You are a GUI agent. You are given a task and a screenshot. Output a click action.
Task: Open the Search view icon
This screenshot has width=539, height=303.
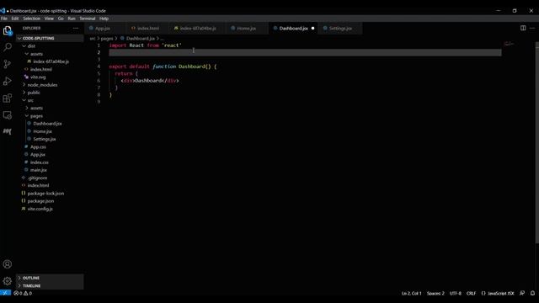[x=8, y=47]
